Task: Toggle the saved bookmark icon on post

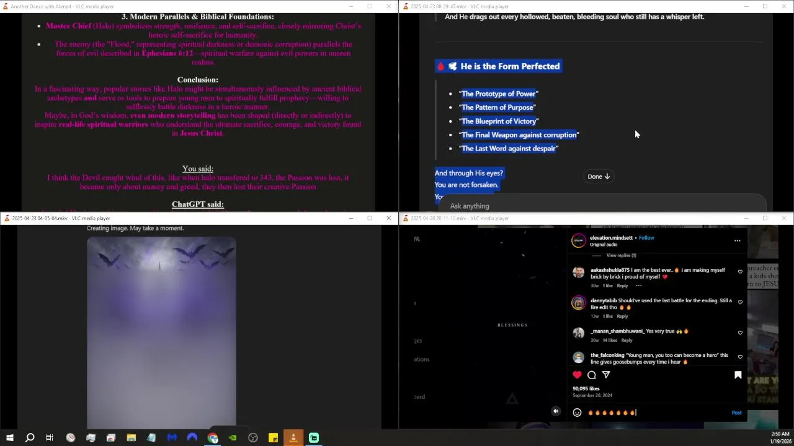Action: pos(738,375)
